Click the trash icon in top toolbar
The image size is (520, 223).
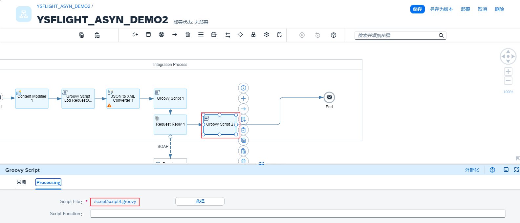click(x=188, y=34)
